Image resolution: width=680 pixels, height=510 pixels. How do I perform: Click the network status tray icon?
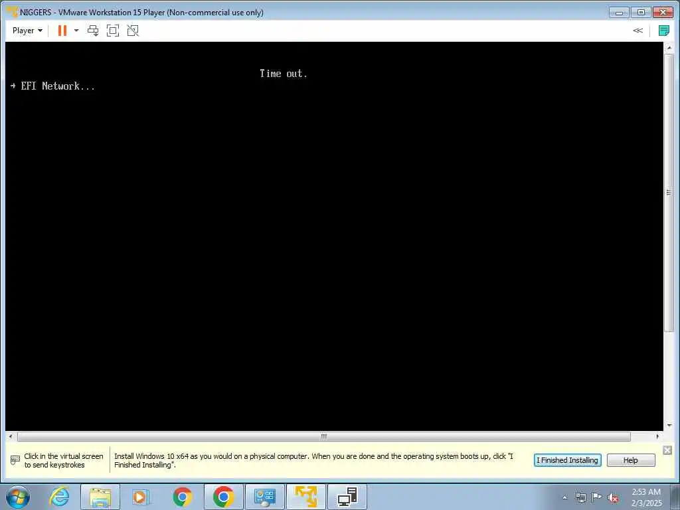tap(580, 497)
